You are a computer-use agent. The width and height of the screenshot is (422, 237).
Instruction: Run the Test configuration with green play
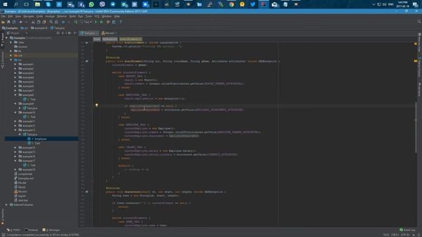(x=96, y=22)
